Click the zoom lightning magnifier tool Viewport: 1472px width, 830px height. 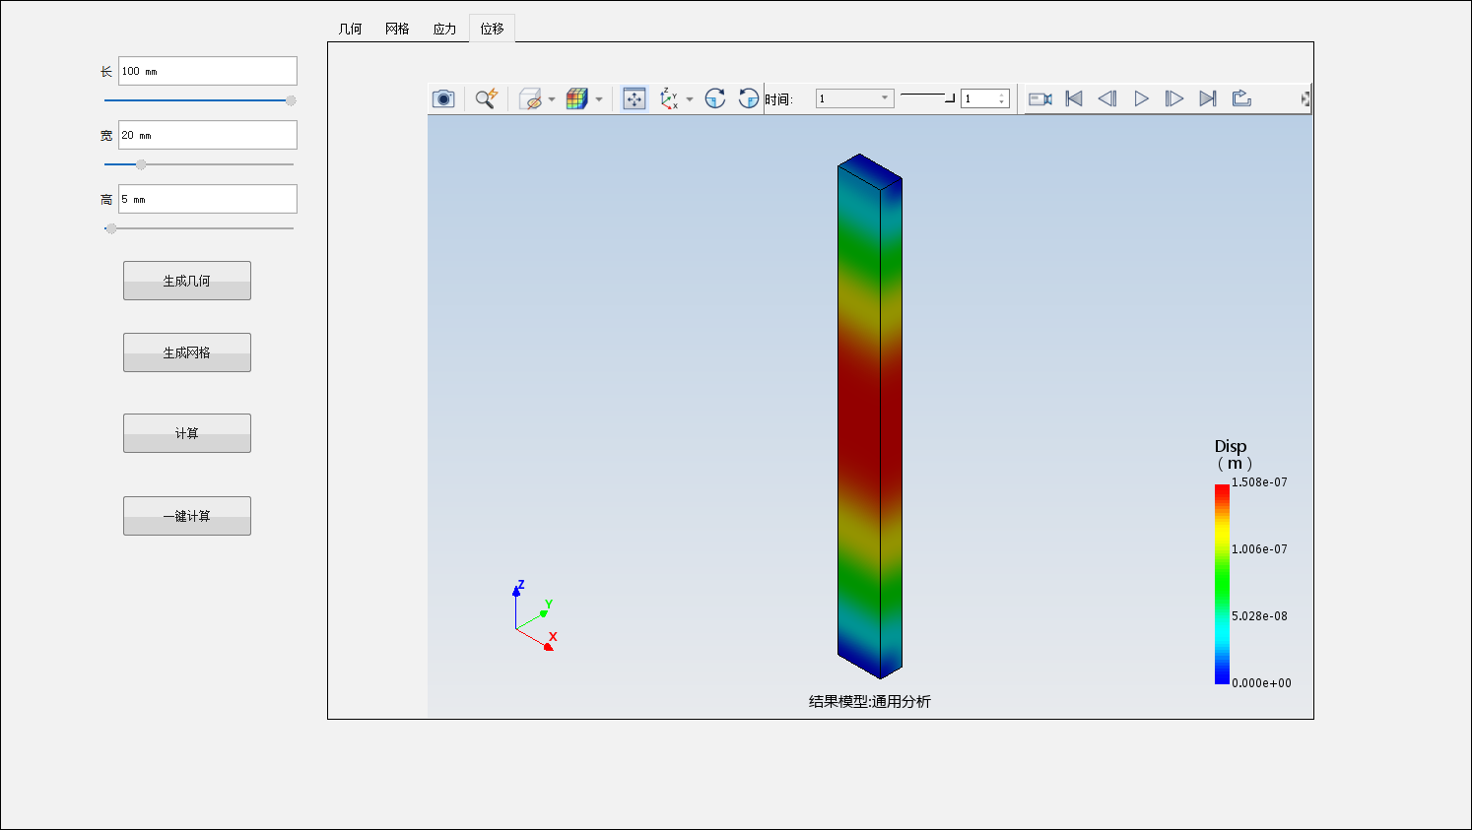tap(486, 98)
